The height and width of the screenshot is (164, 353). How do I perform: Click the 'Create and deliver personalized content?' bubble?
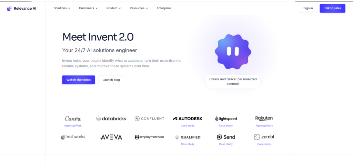233,81
